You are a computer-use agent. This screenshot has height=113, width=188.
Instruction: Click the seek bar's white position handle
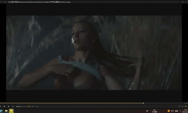click(143, 103)
